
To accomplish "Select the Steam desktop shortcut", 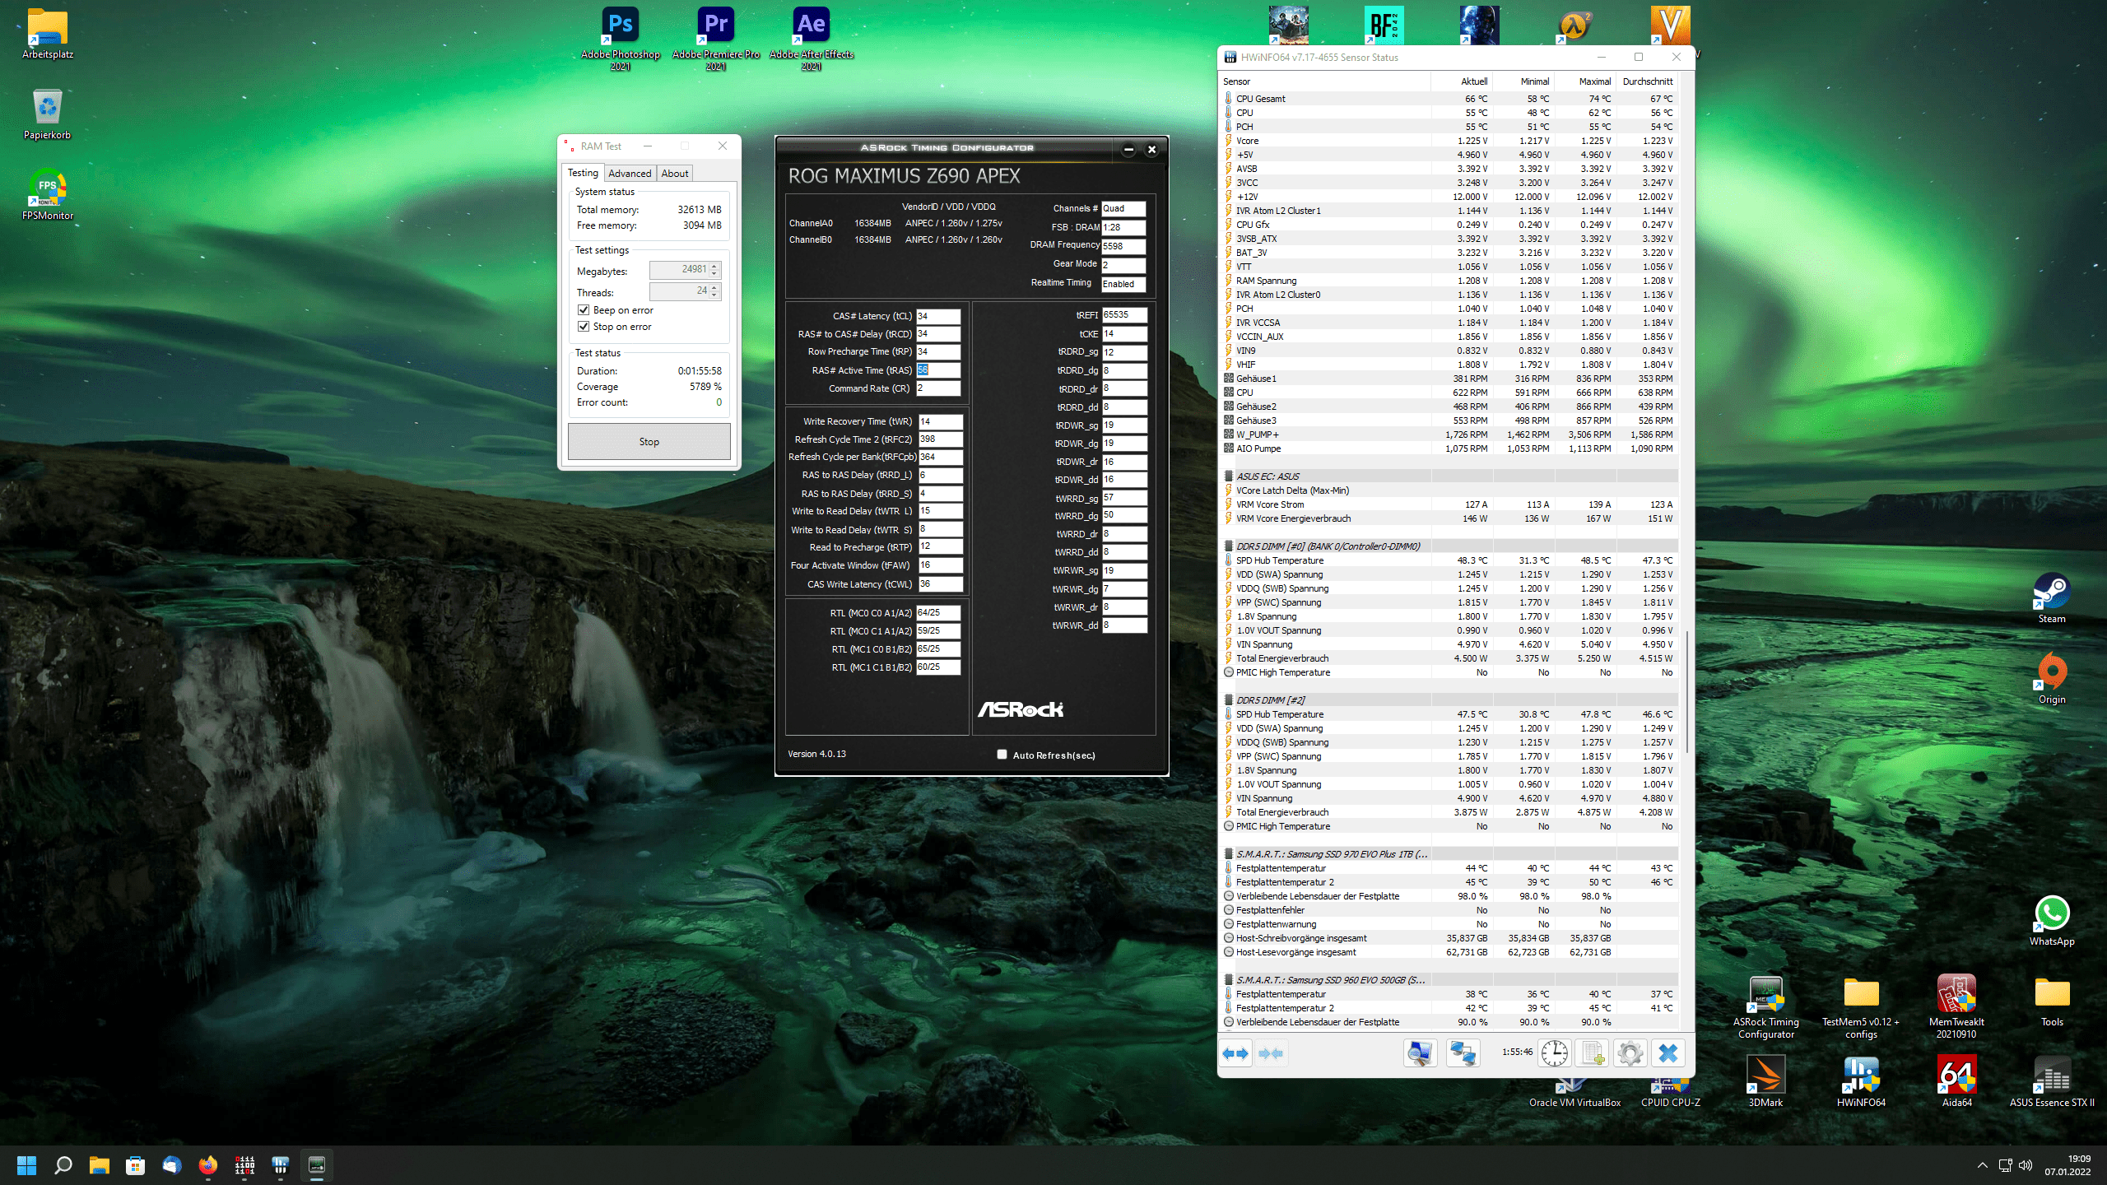I will (x=2052, y=598).
